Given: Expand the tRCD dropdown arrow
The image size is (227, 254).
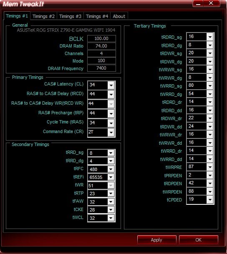Looking at the screenshot, I should (111, 94).
